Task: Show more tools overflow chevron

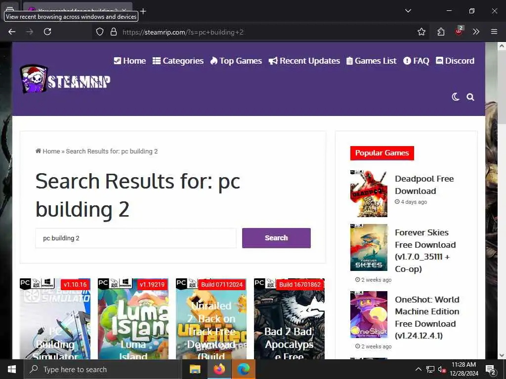Action: click(x=476, y=32)
